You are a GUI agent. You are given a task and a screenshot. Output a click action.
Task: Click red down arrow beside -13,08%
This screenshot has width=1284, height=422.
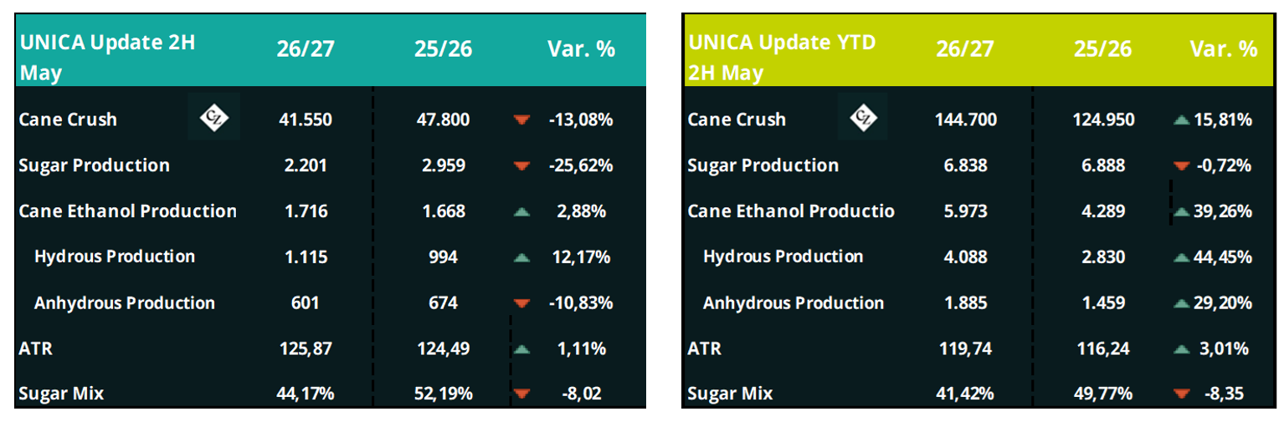(521, 120)
